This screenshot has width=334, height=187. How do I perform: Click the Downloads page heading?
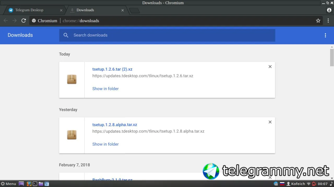pyautogui.click(x=20, y=35)
